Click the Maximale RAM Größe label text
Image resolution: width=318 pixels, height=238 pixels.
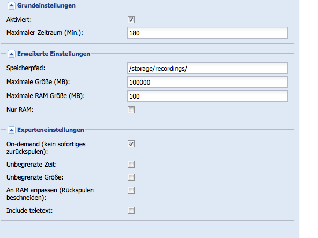pos(46,96)
